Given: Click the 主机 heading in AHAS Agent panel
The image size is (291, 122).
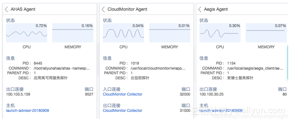Looking at the screenshot, I should [11, 106].
